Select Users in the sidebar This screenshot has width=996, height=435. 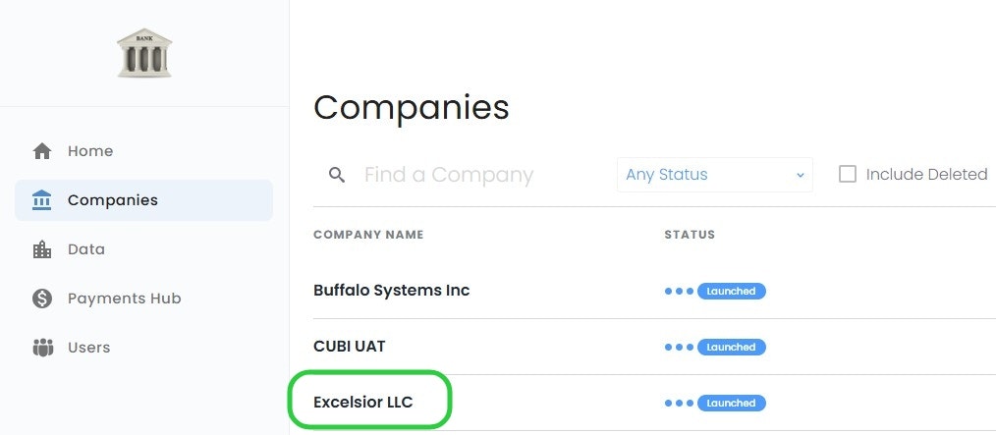[88, 348]
